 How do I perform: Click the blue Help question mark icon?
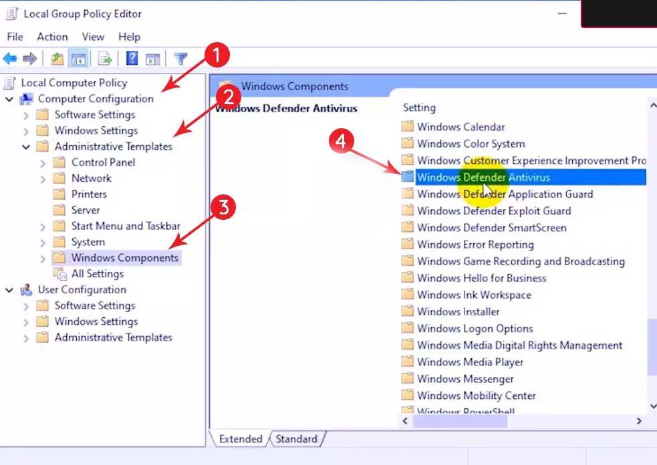click(132, 58)
